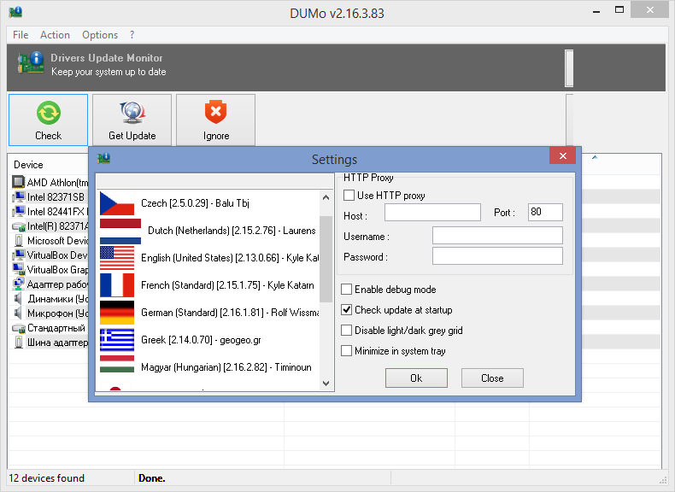The height and width of the screenshot is (492, 675).
Task: Confirm settings with Ok button
Action: (416, 378)
